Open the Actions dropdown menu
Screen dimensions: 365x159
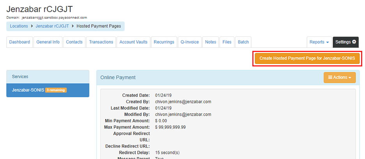(x=340, y=77)
